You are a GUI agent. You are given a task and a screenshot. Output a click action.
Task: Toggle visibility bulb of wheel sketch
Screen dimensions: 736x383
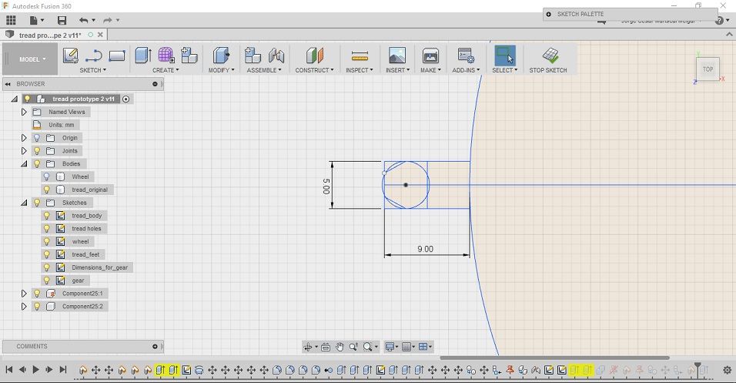point(46,241)
